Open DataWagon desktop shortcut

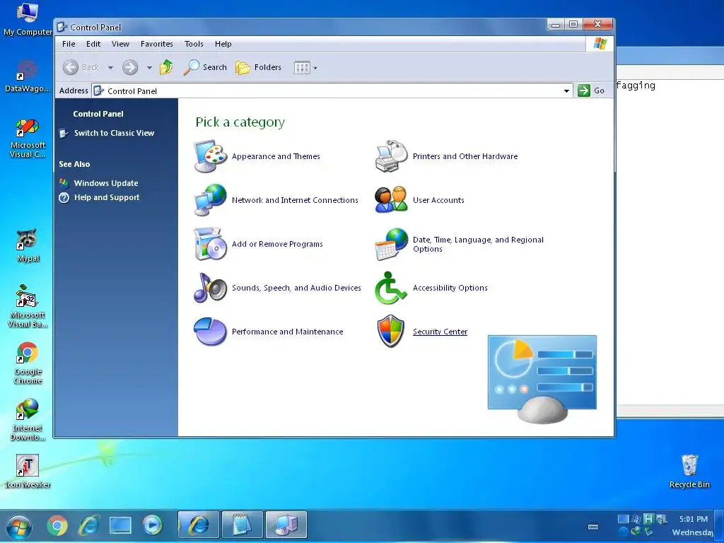tap(28, 76)
